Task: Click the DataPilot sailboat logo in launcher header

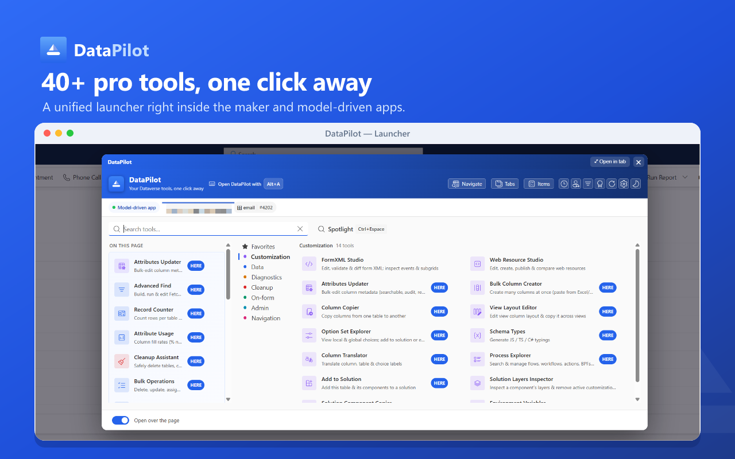Action: click(x=116, y=184)
